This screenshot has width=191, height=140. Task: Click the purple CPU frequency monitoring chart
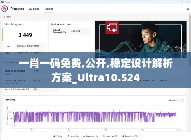pos(94,117)
